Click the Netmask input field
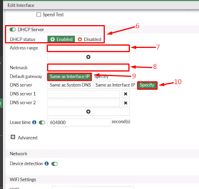Viewport: 199px width, 189px height. (88, 67)
